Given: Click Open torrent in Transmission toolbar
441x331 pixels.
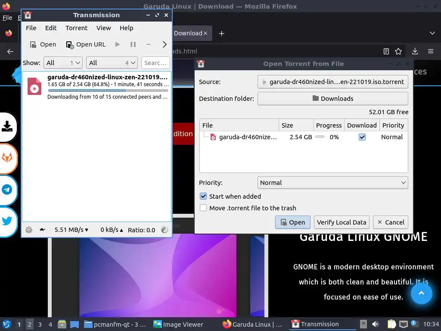Looking at the screenshot, I should [x=43, y=44].
